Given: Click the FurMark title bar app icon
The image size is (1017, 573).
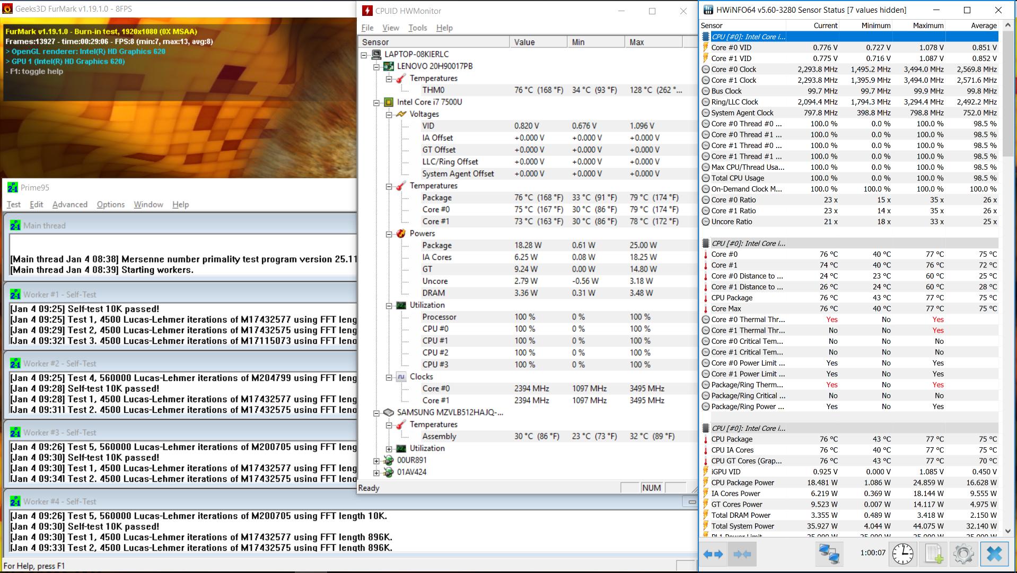Looking at the screenshot, I should (x=7, y=9).
